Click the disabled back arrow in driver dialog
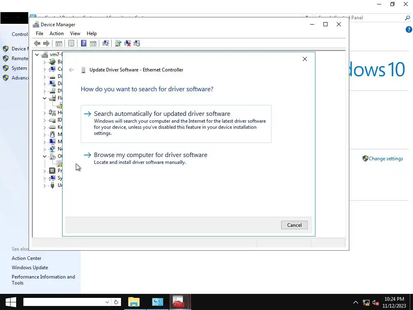The image size is (413, 310). 71,70
